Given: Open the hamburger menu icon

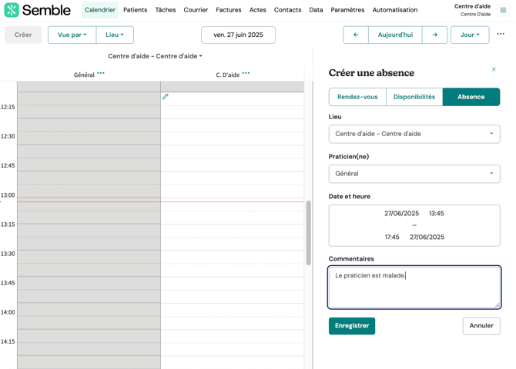Looking at the screenshot, I should 503,10.
